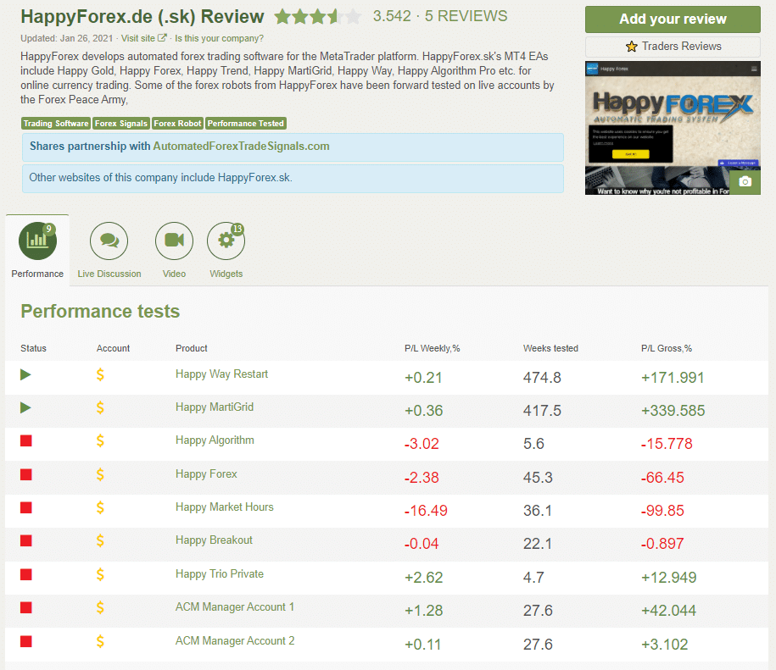Click the dollar icon in the ACM Manager Account 1 row
Screen dimensions: 776x670
(99, 607)
